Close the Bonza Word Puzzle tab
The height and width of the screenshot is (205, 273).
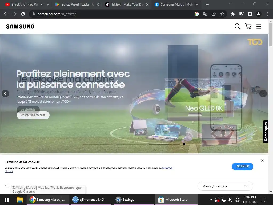(98, 5)
